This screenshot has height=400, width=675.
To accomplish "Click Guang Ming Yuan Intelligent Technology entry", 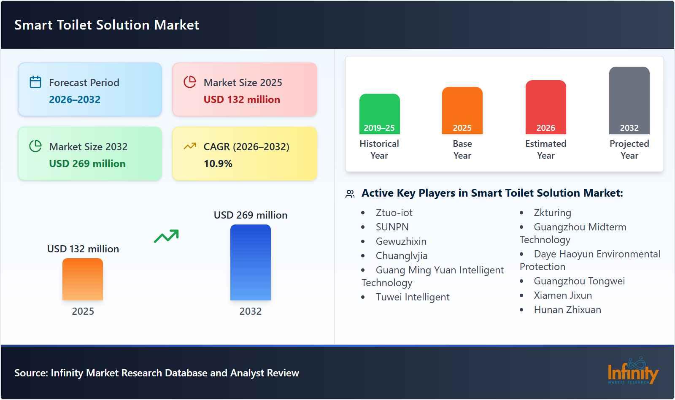I will [x=433, y=276].
